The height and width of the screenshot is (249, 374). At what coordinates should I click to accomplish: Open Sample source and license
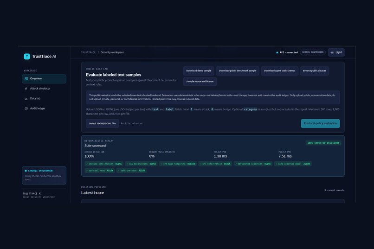[200, 82]
